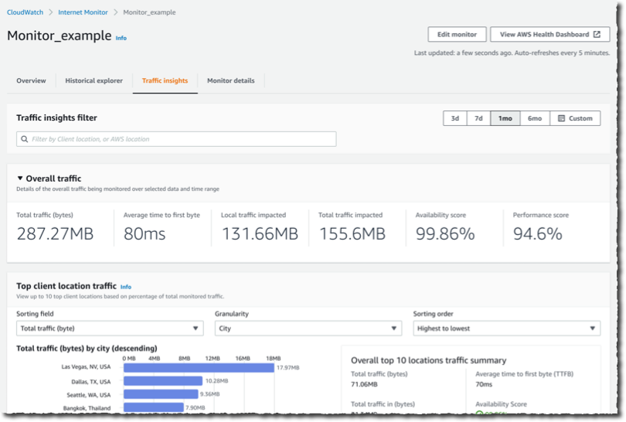Open the Historical explorer tab
Image resolution: width=626 pixels, height=422 pixels.
click(94, 80)
